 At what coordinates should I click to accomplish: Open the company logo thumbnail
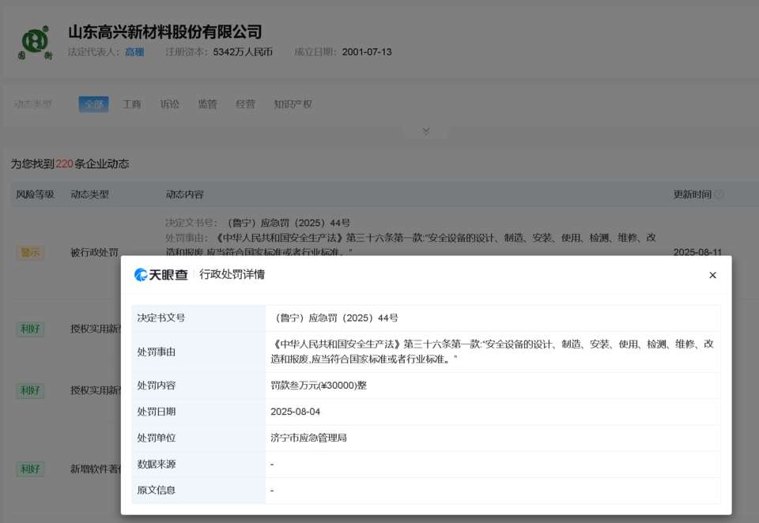[x=35, y=43]
